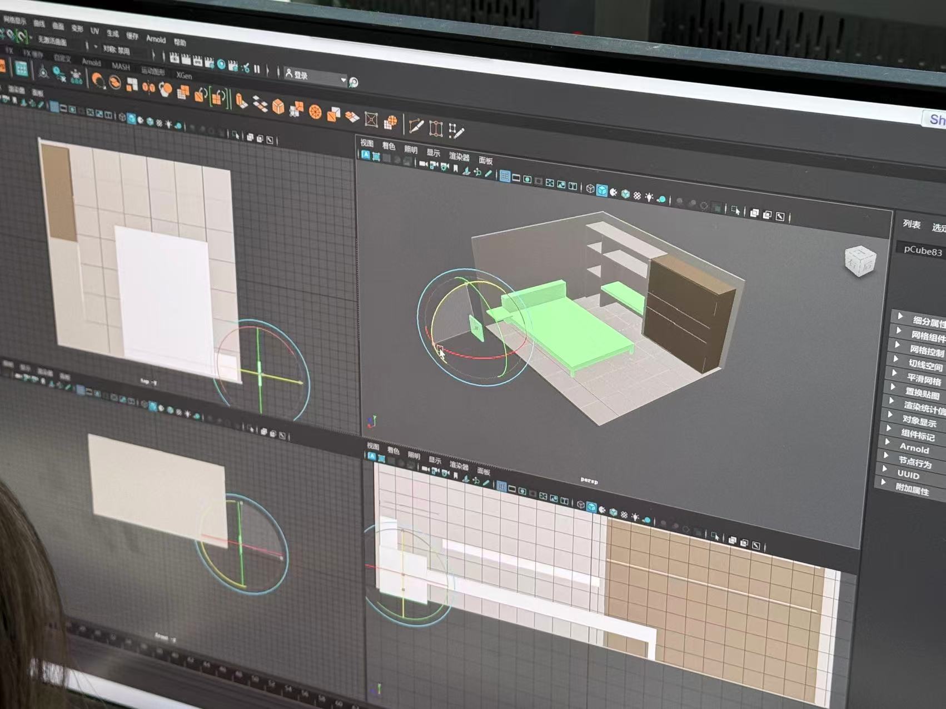Click the Pause rendering icon in status line
This screenshot has width=946, height=709.
point(257,69)
